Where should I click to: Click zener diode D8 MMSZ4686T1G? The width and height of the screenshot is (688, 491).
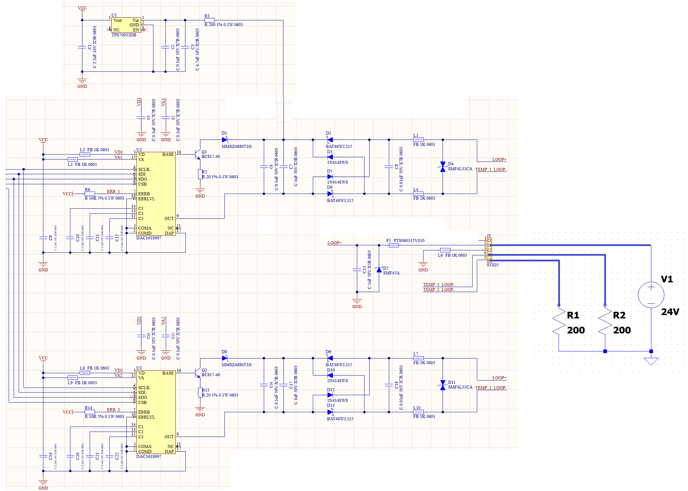(224, 358)
